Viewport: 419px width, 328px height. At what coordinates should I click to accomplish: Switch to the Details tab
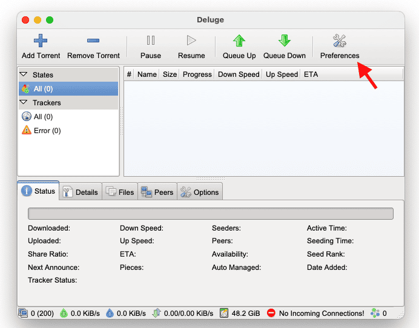(x=81, y=192)
